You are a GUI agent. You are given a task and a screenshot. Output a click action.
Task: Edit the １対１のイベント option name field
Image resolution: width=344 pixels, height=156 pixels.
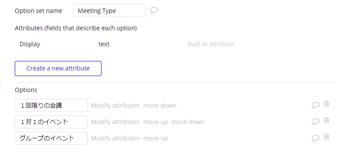[51, 122]
